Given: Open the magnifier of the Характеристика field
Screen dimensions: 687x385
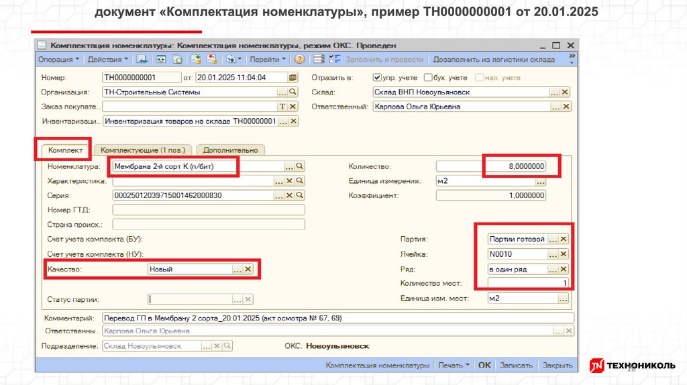Looking at the screenshot, I should point(299,181).
